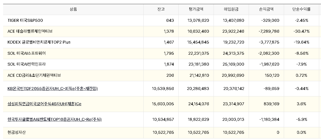Viewport: 321px width, 140px height.
Task: Click KB온국민TDF2055 balance 10,539,856
Action: tap(163, 89)
